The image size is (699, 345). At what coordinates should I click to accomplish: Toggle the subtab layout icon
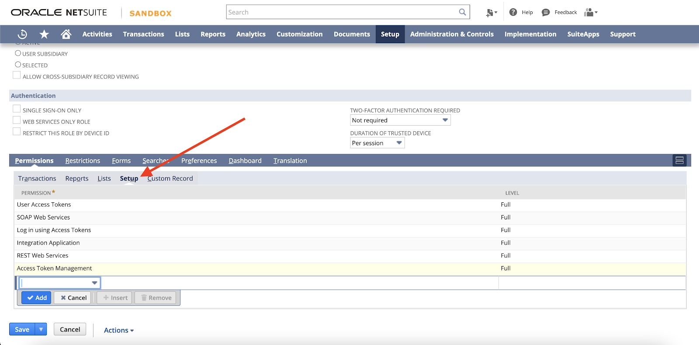click(679, 161)
